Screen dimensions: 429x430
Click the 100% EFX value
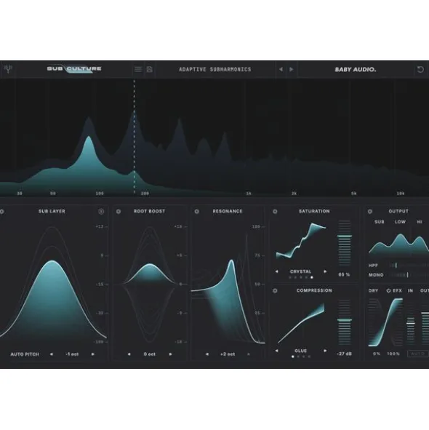tap(393, 354)
